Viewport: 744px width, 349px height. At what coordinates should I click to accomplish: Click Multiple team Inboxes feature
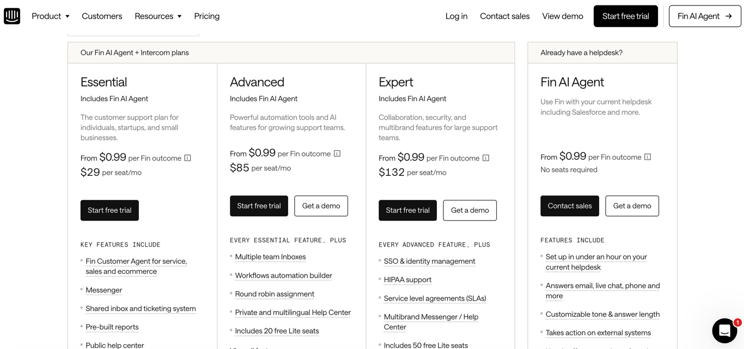tap(270, 257)
